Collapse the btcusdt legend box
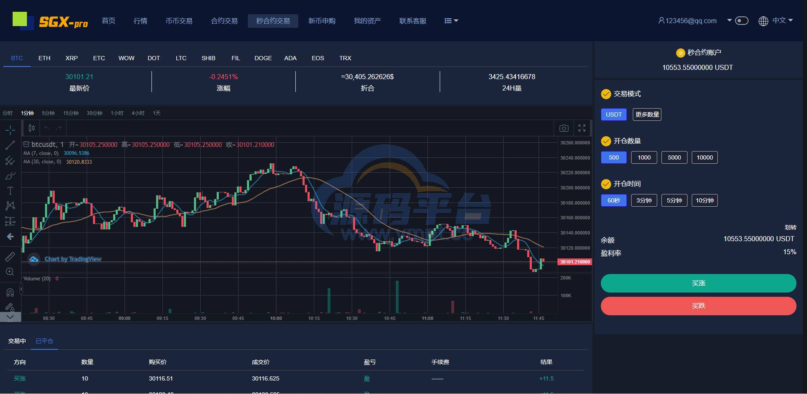The width and height of the screenshot is (807, 394). (x=26, y=144)
